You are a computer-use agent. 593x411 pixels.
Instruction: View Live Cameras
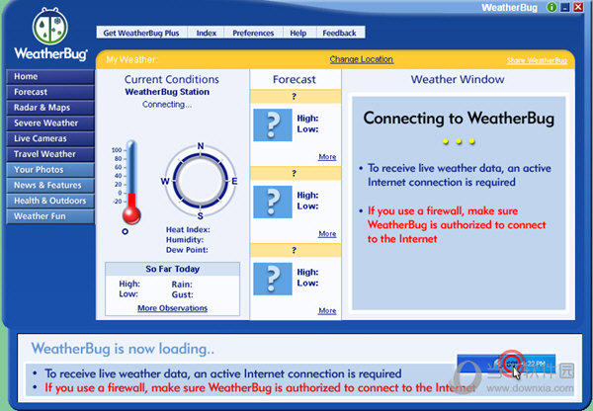(50, 138)
